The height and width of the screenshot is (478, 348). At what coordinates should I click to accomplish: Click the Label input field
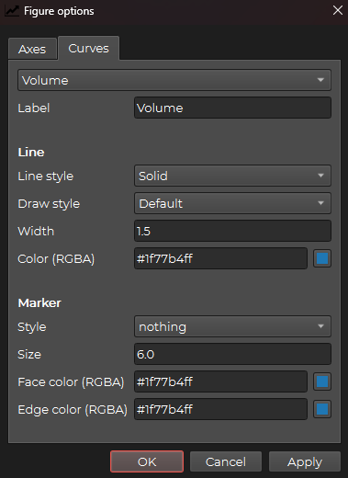(232, 108)
